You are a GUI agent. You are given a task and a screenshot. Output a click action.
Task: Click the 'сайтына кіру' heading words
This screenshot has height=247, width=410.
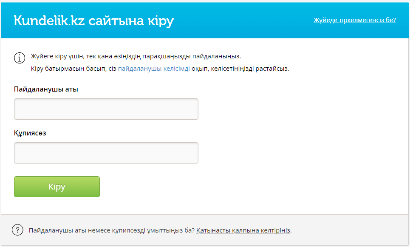[x=131, y=20]
